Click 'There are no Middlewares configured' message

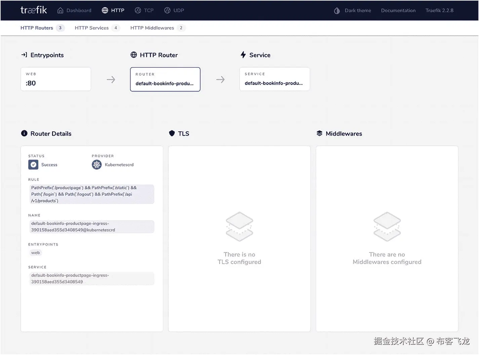click(x=387, y=258)
